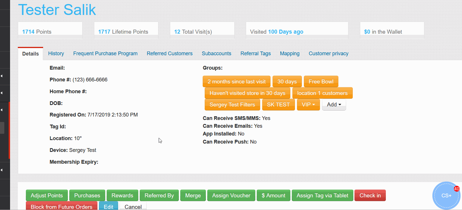Viewport: 462px width, 210px height.
Task: Click the Tester Salik customer name heading
Action: (57, 9)
